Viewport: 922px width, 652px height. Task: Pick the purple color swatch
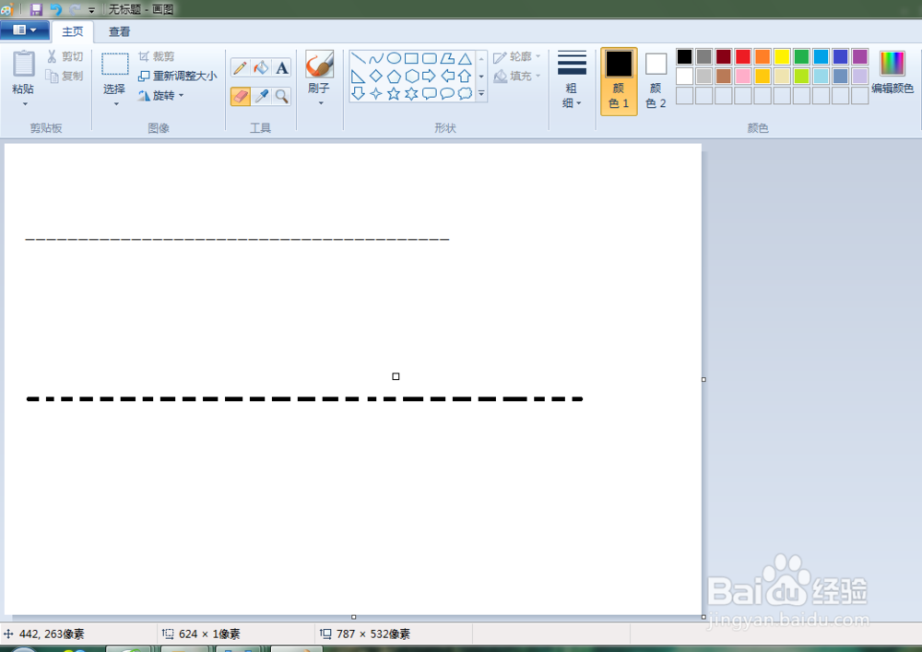click(859, 56)
